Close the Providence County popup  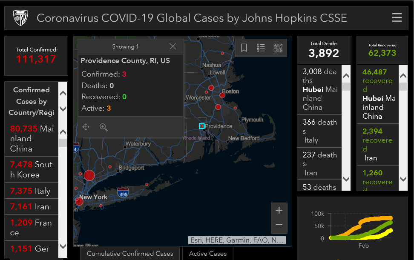pyautogui.click(x=172, y=46)
